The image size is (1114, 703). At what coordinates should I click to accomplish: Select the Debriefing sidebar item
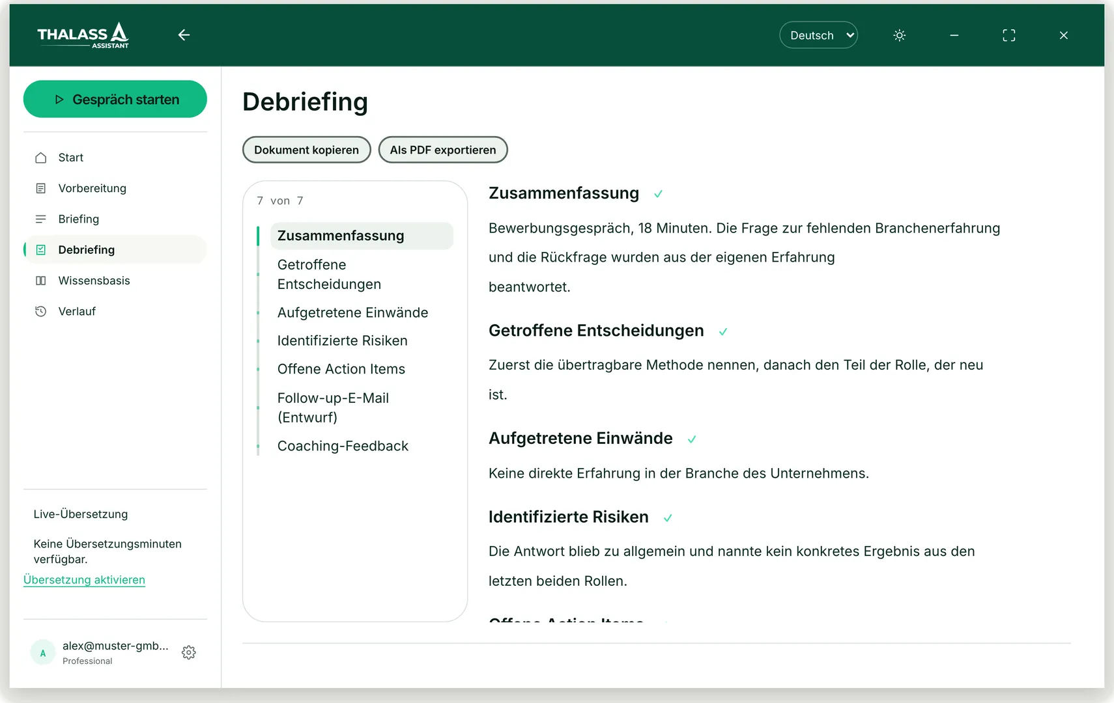pyautogui.click(x=115, y=249)
